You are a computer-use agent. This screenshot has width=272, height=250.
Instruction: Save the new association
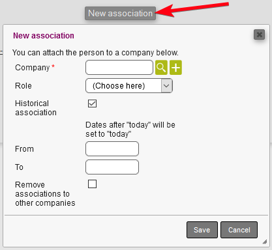click(x=202, y=230)
